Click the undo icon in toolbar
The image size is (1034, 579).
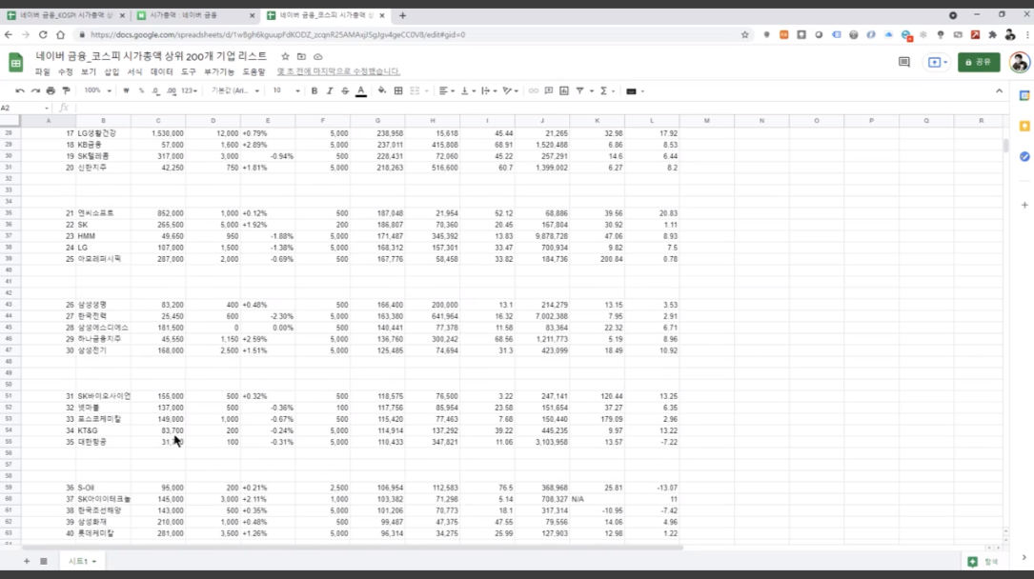pyautogui.click(x=20, y=90)
